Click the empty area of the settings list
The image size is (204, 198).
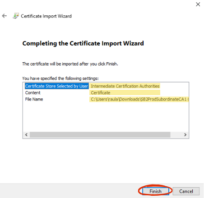click(x=106, y=117)
